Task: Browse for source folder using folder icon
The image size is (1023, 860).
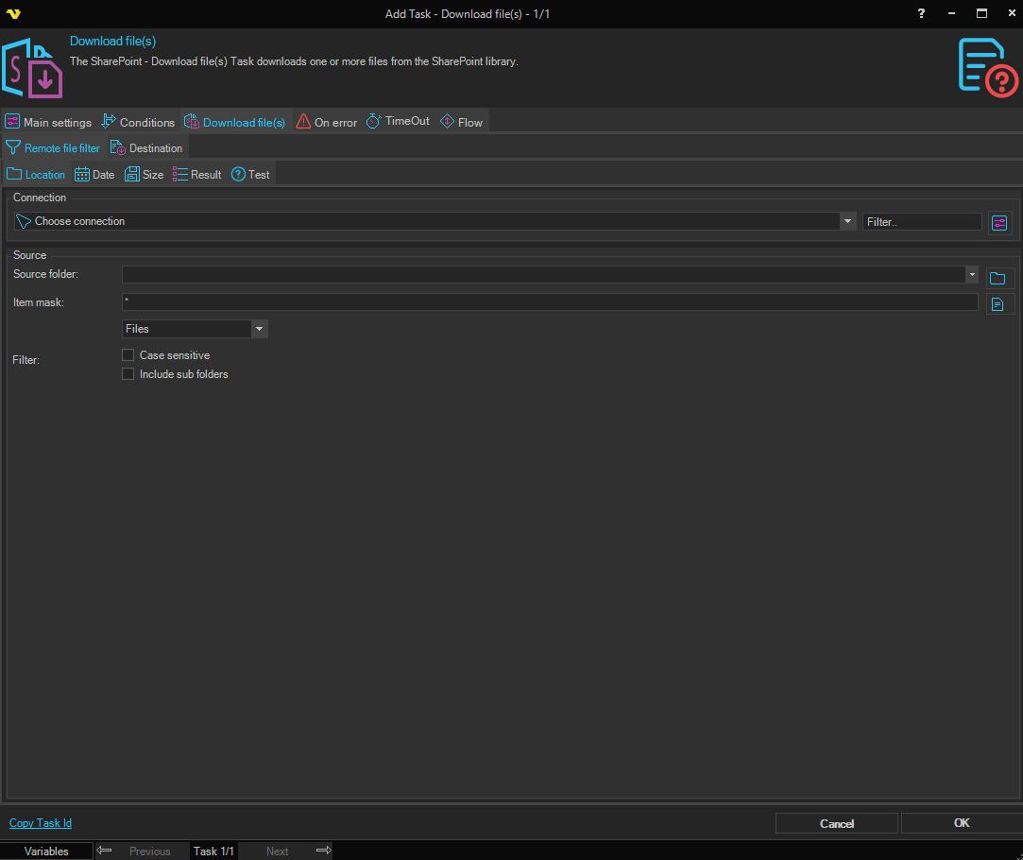Action: tap(999, 278)
